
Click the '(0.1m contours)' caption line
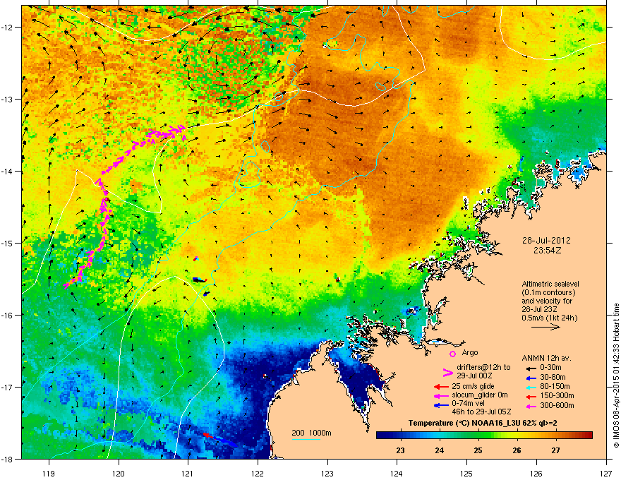pyautogui.click(x=548, y=293)
